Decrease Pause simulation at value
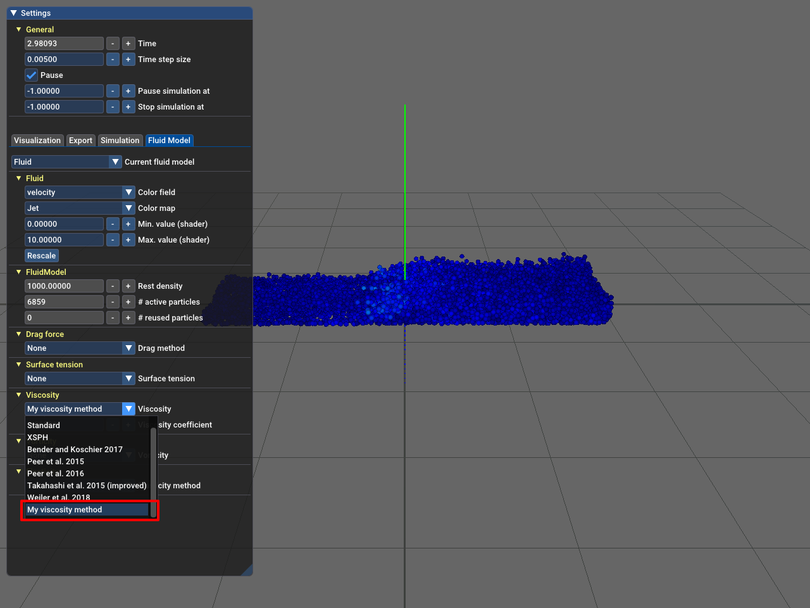810x608 pixels. (x=113, y=91)
